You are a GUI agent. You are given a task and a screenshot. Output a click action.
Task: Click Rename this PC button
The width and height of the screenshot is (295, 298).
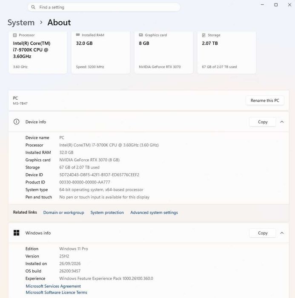pyautogui.click(x=265, y=100)
